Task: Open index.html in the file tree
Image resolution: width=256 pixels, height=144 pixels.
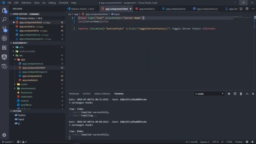Action: tap(26, 97)
